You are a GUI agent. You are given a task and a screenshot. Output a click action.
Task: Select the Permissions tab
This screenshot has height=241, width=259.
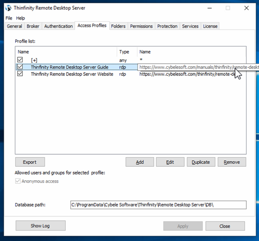[x=141, y=26]
